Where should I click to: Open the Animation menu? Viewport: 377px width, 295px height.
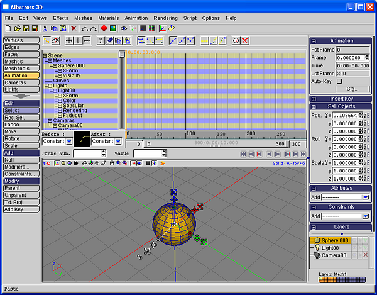pyautogui.click(x=136, y=18)
